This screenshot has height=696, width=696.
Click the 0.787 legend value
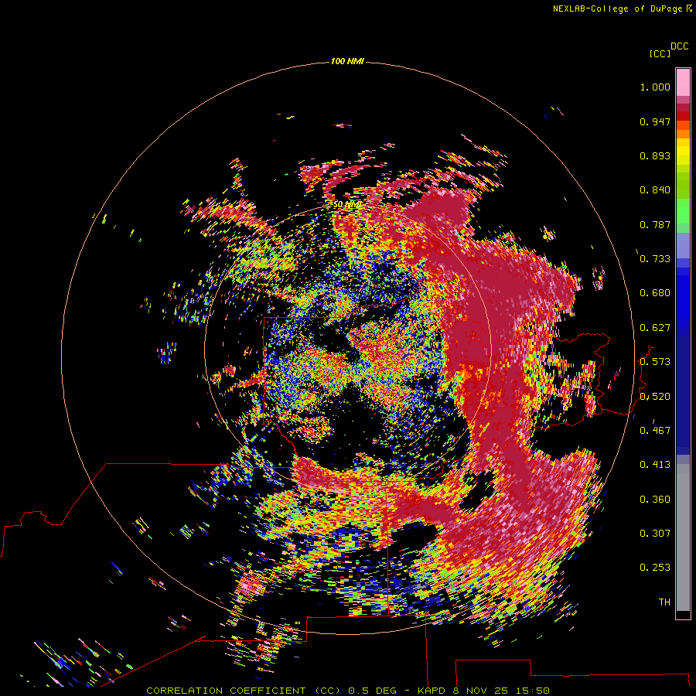[655, 224]
